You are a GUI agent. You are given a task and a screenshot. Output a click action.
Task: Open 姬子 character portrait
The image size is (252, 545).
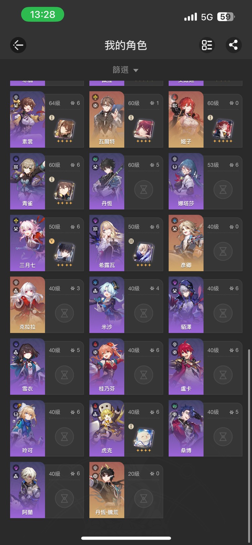(186, 120)
